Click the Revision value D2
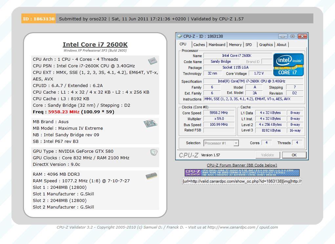 [x=295, y=93]
